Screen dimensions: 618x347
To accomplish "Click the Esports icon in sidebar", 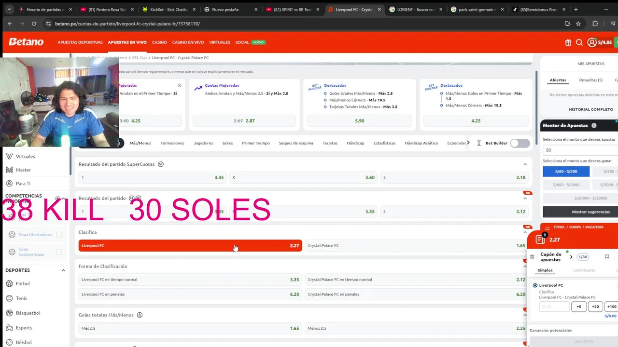I will coord(9,328).
